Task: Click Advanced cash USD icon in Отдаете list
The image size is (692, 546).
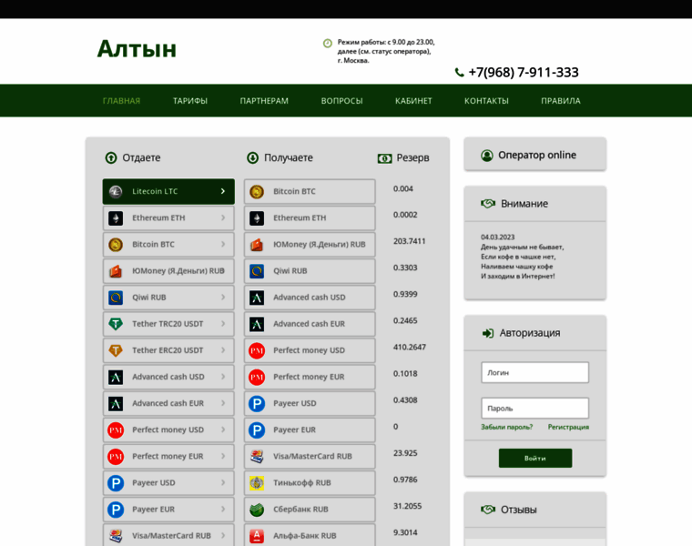Action: click(x=116, y=377)
